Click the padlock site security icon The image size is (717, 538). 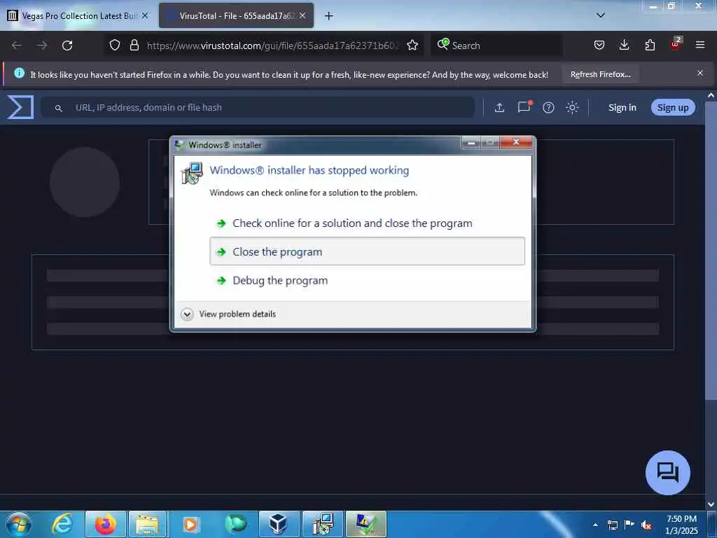point(134,45)
